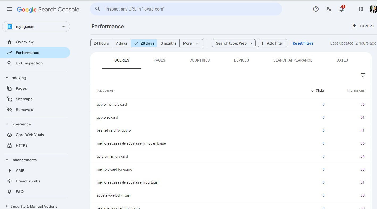
Task: Click the 'best sd card for gopro' query
Action: point(114,130)
